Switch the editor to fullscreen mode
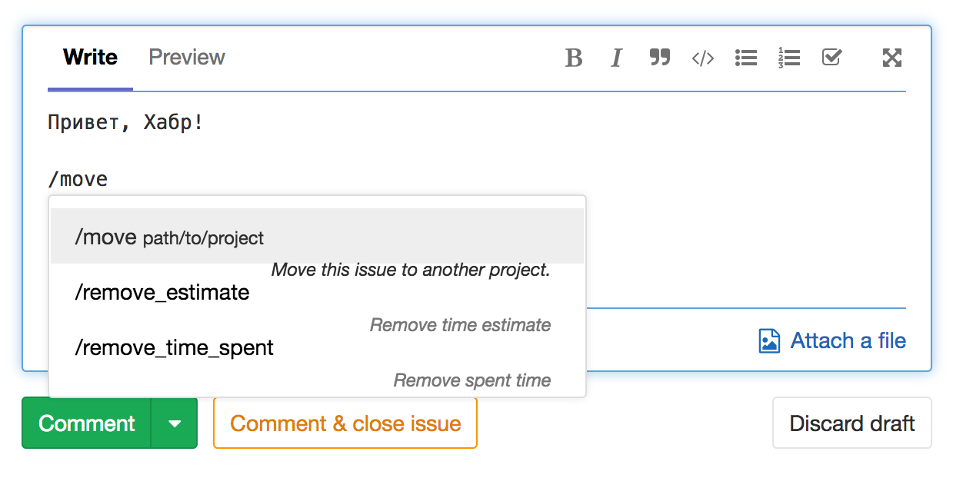This screenshot has height=478, width=963. pyautogui.click(x=891, y=57)
